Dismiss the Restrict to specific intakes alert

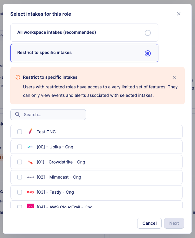tap(174, 77)
